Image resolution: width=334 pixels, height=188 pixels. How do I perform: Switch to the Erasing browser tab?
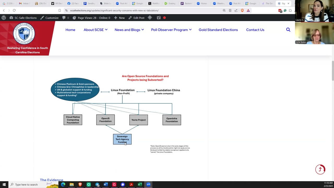170,3
